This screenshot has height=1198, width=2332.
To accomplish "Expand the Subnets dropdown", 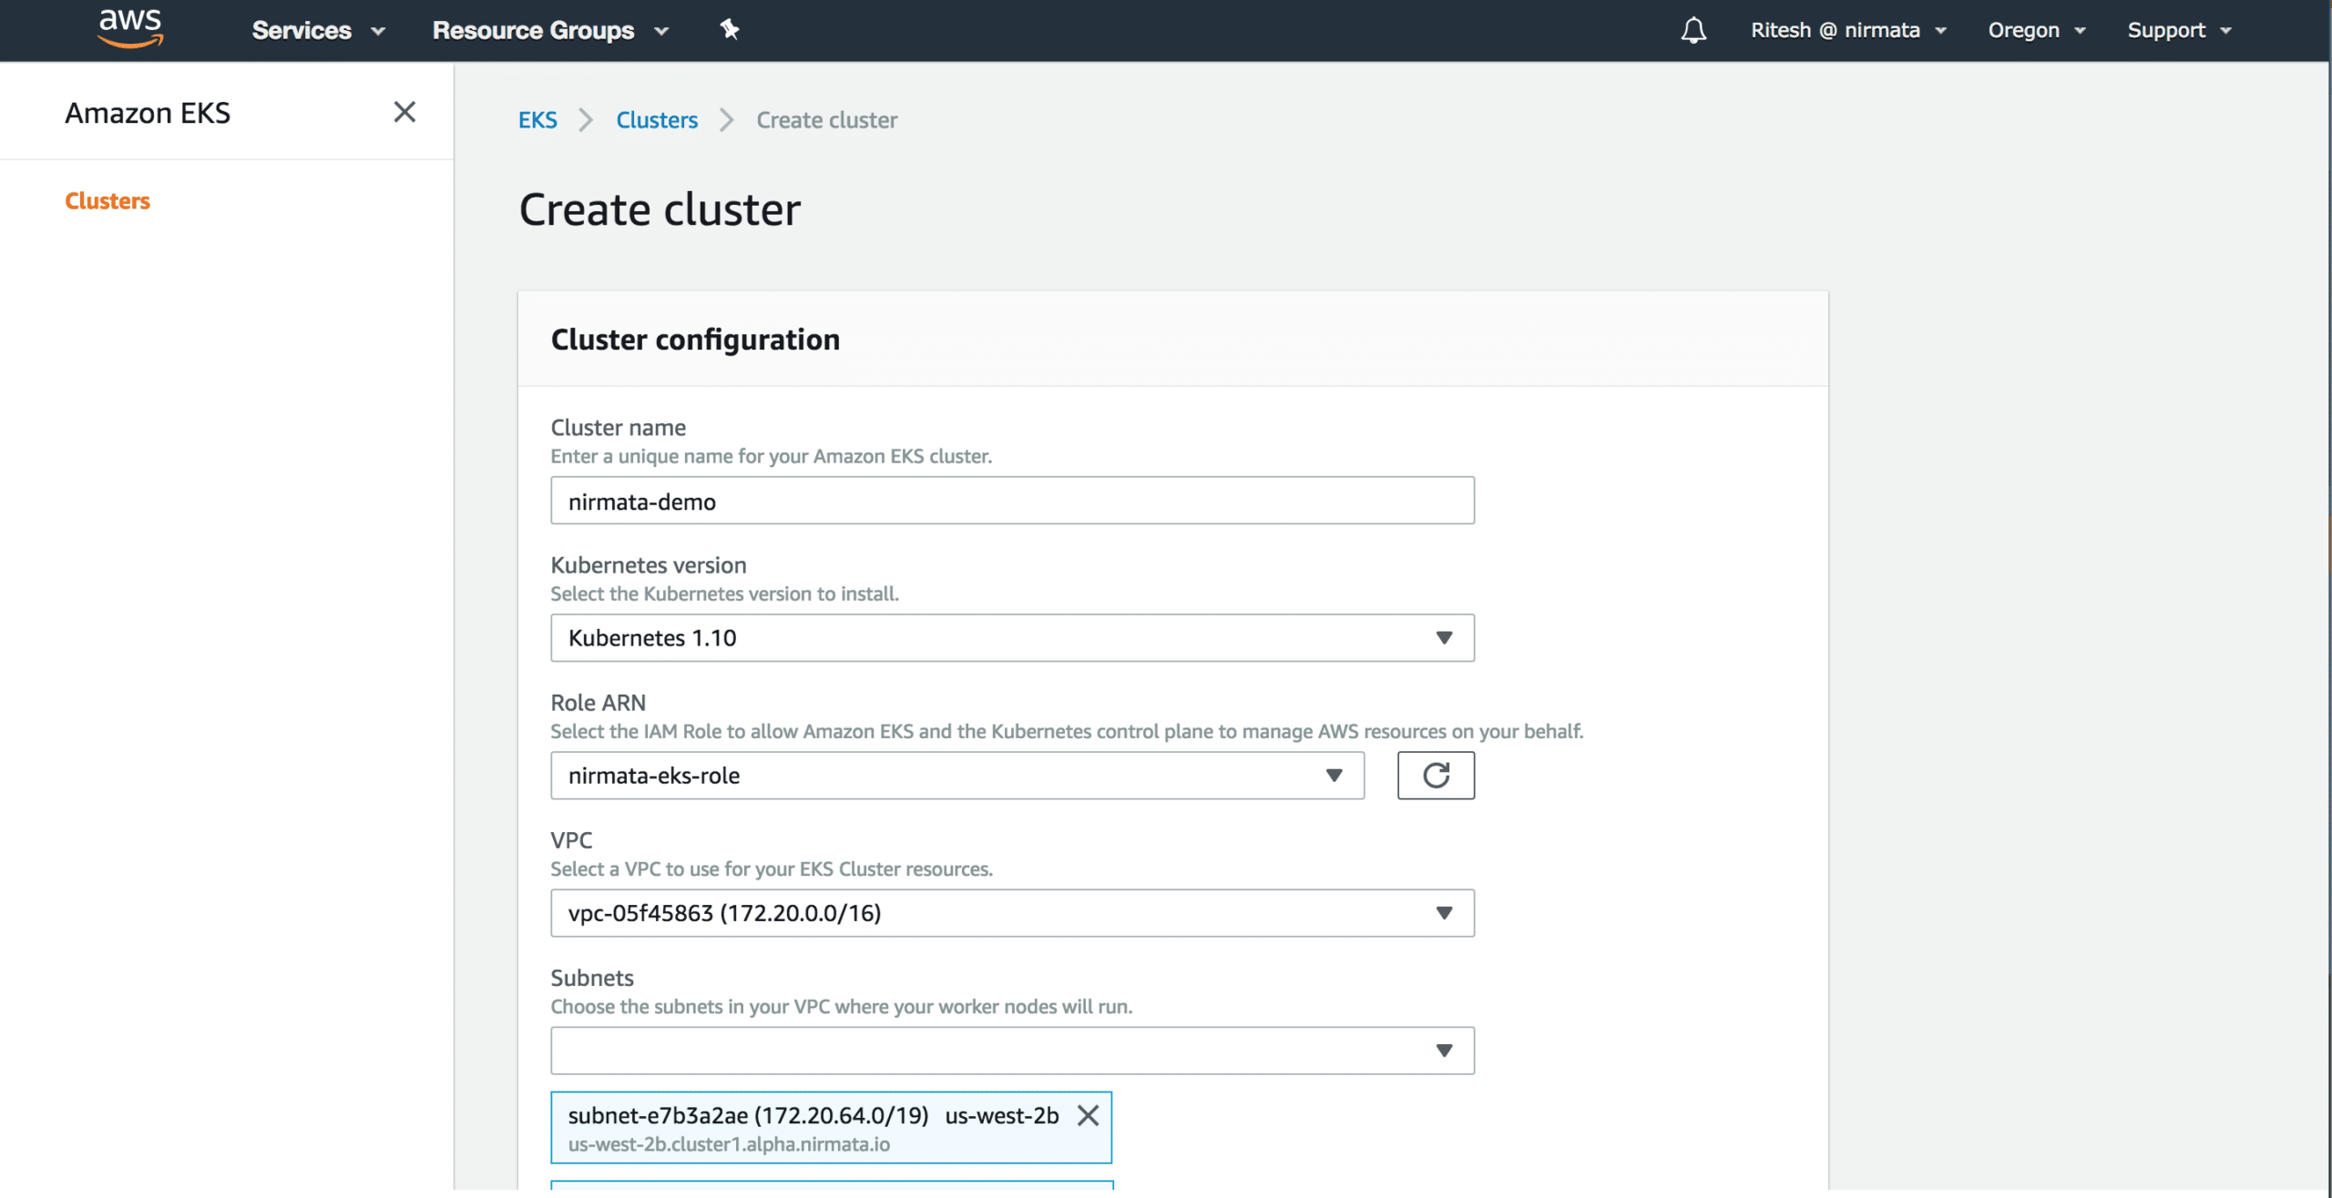I will click(1012, 1051).
